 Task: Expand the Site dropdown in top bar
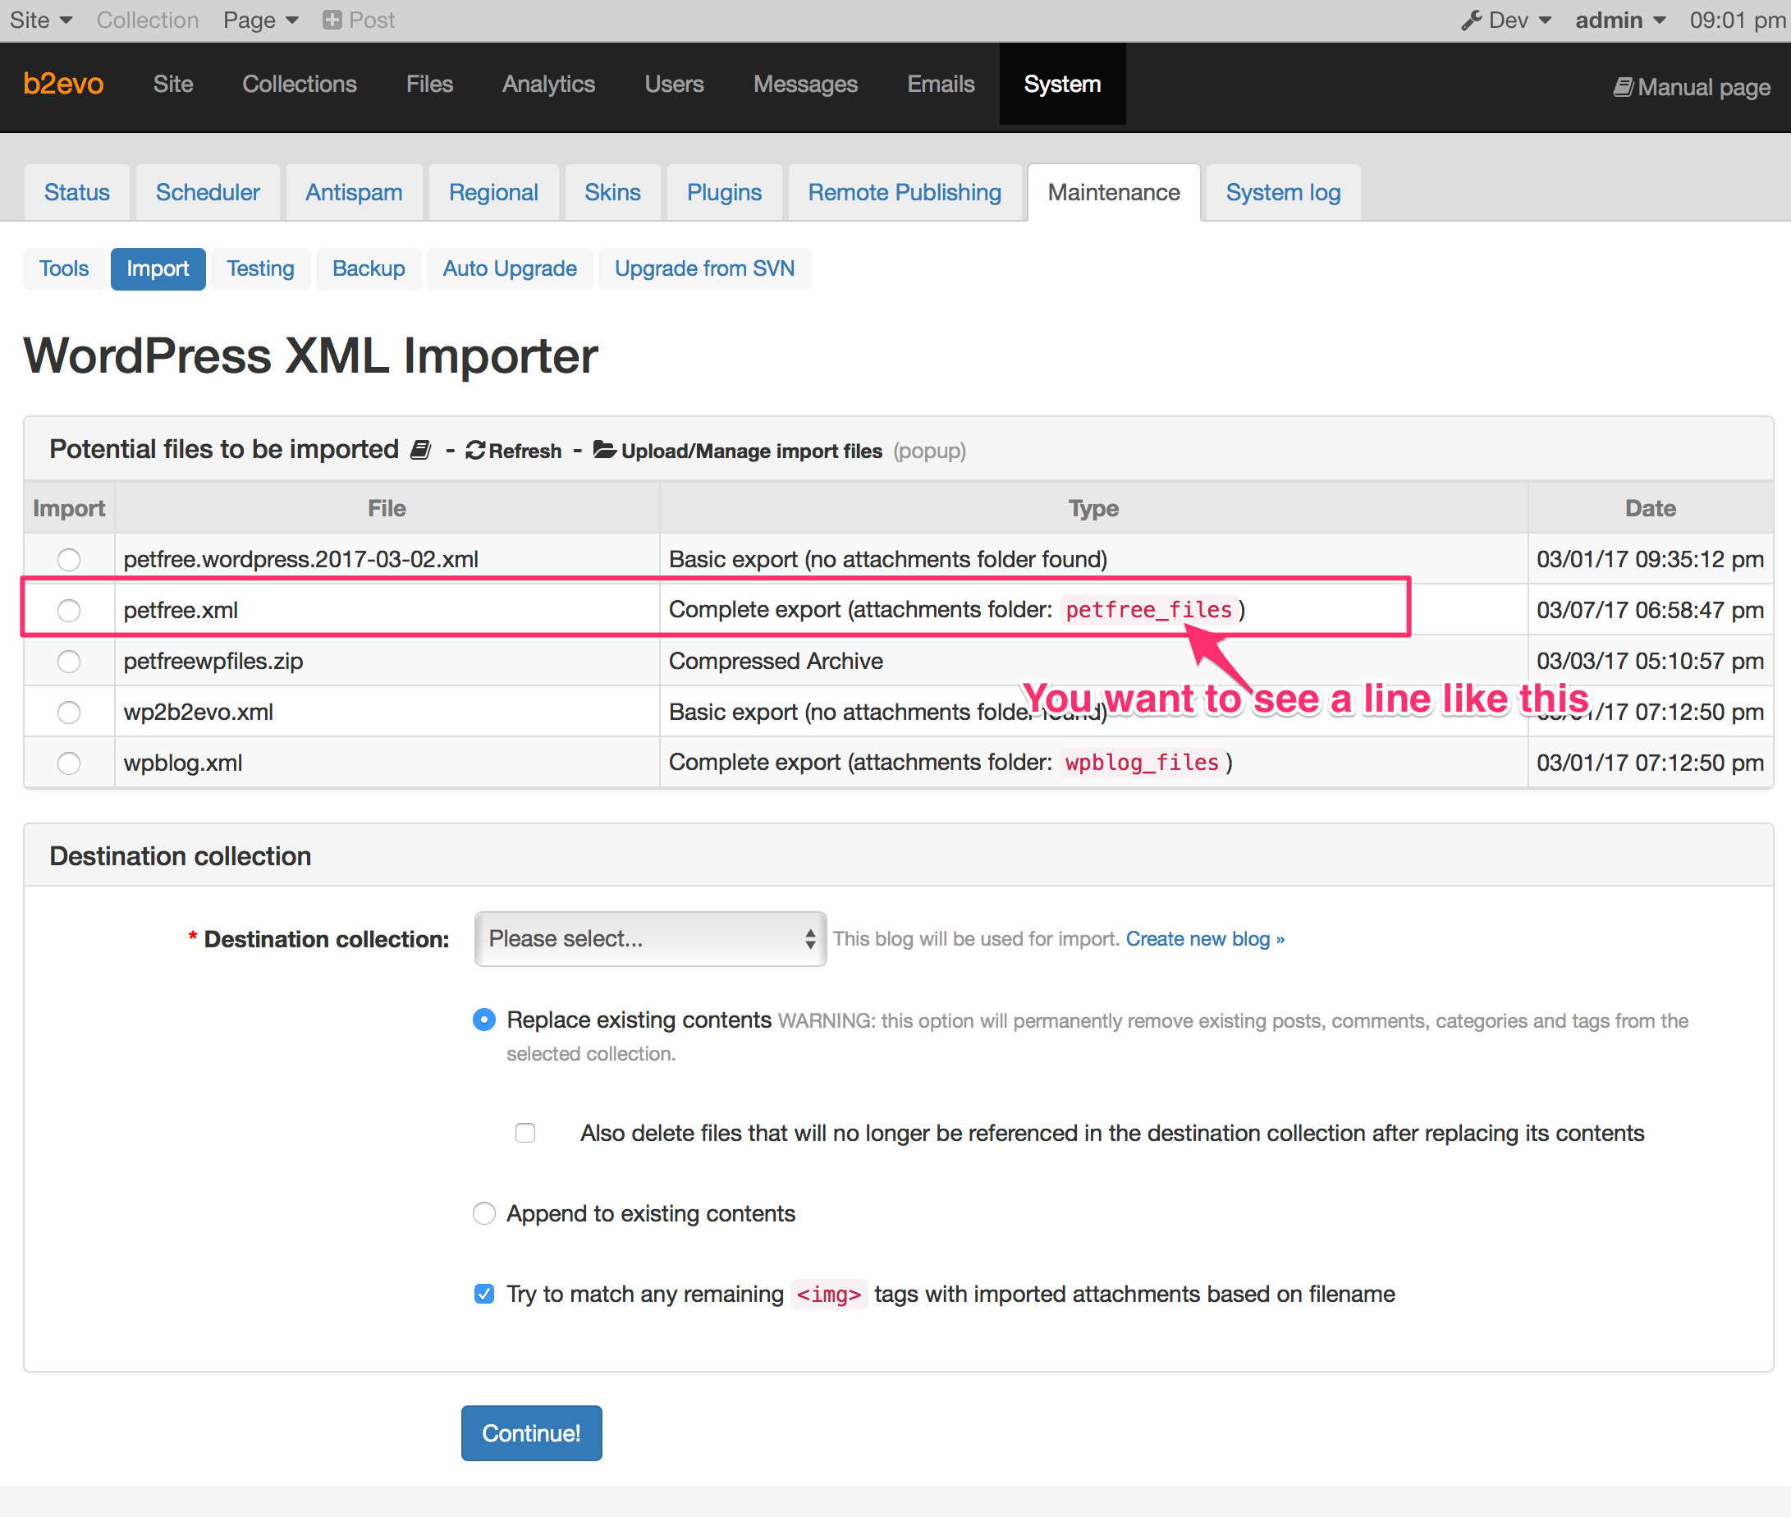pos(40,20)
